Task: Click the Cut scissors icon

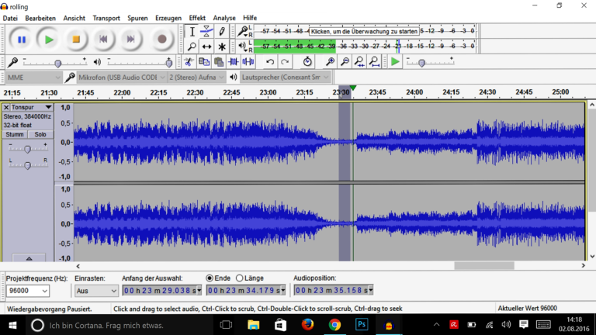Action: tap(189, 62)
